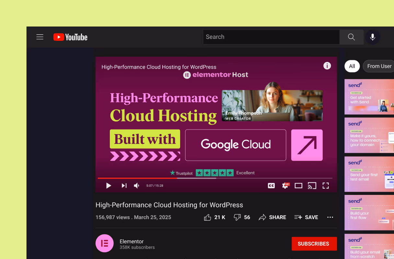Click the 156,987 views text
The width and height of the screenshot is (394, 259).
coord(113,217)
